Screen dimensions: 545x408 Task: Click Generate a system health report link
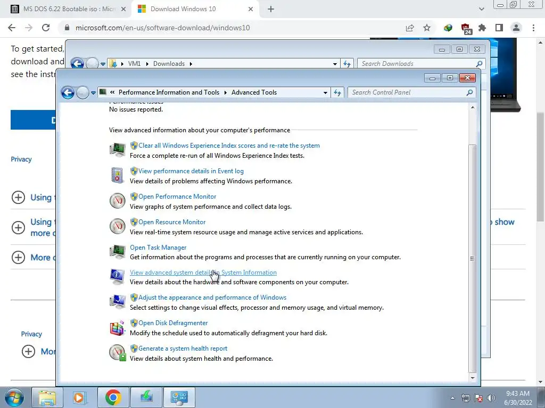183,348
